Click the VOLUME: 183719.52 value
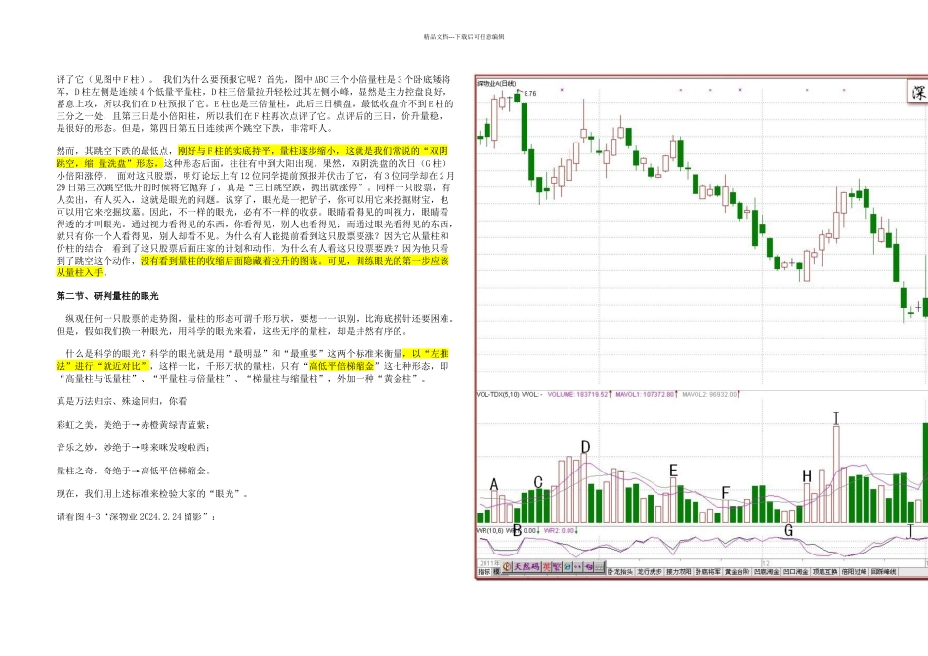The height and width of the screenshot is (656, 928). pyautogui.click(x=578, y=394)
